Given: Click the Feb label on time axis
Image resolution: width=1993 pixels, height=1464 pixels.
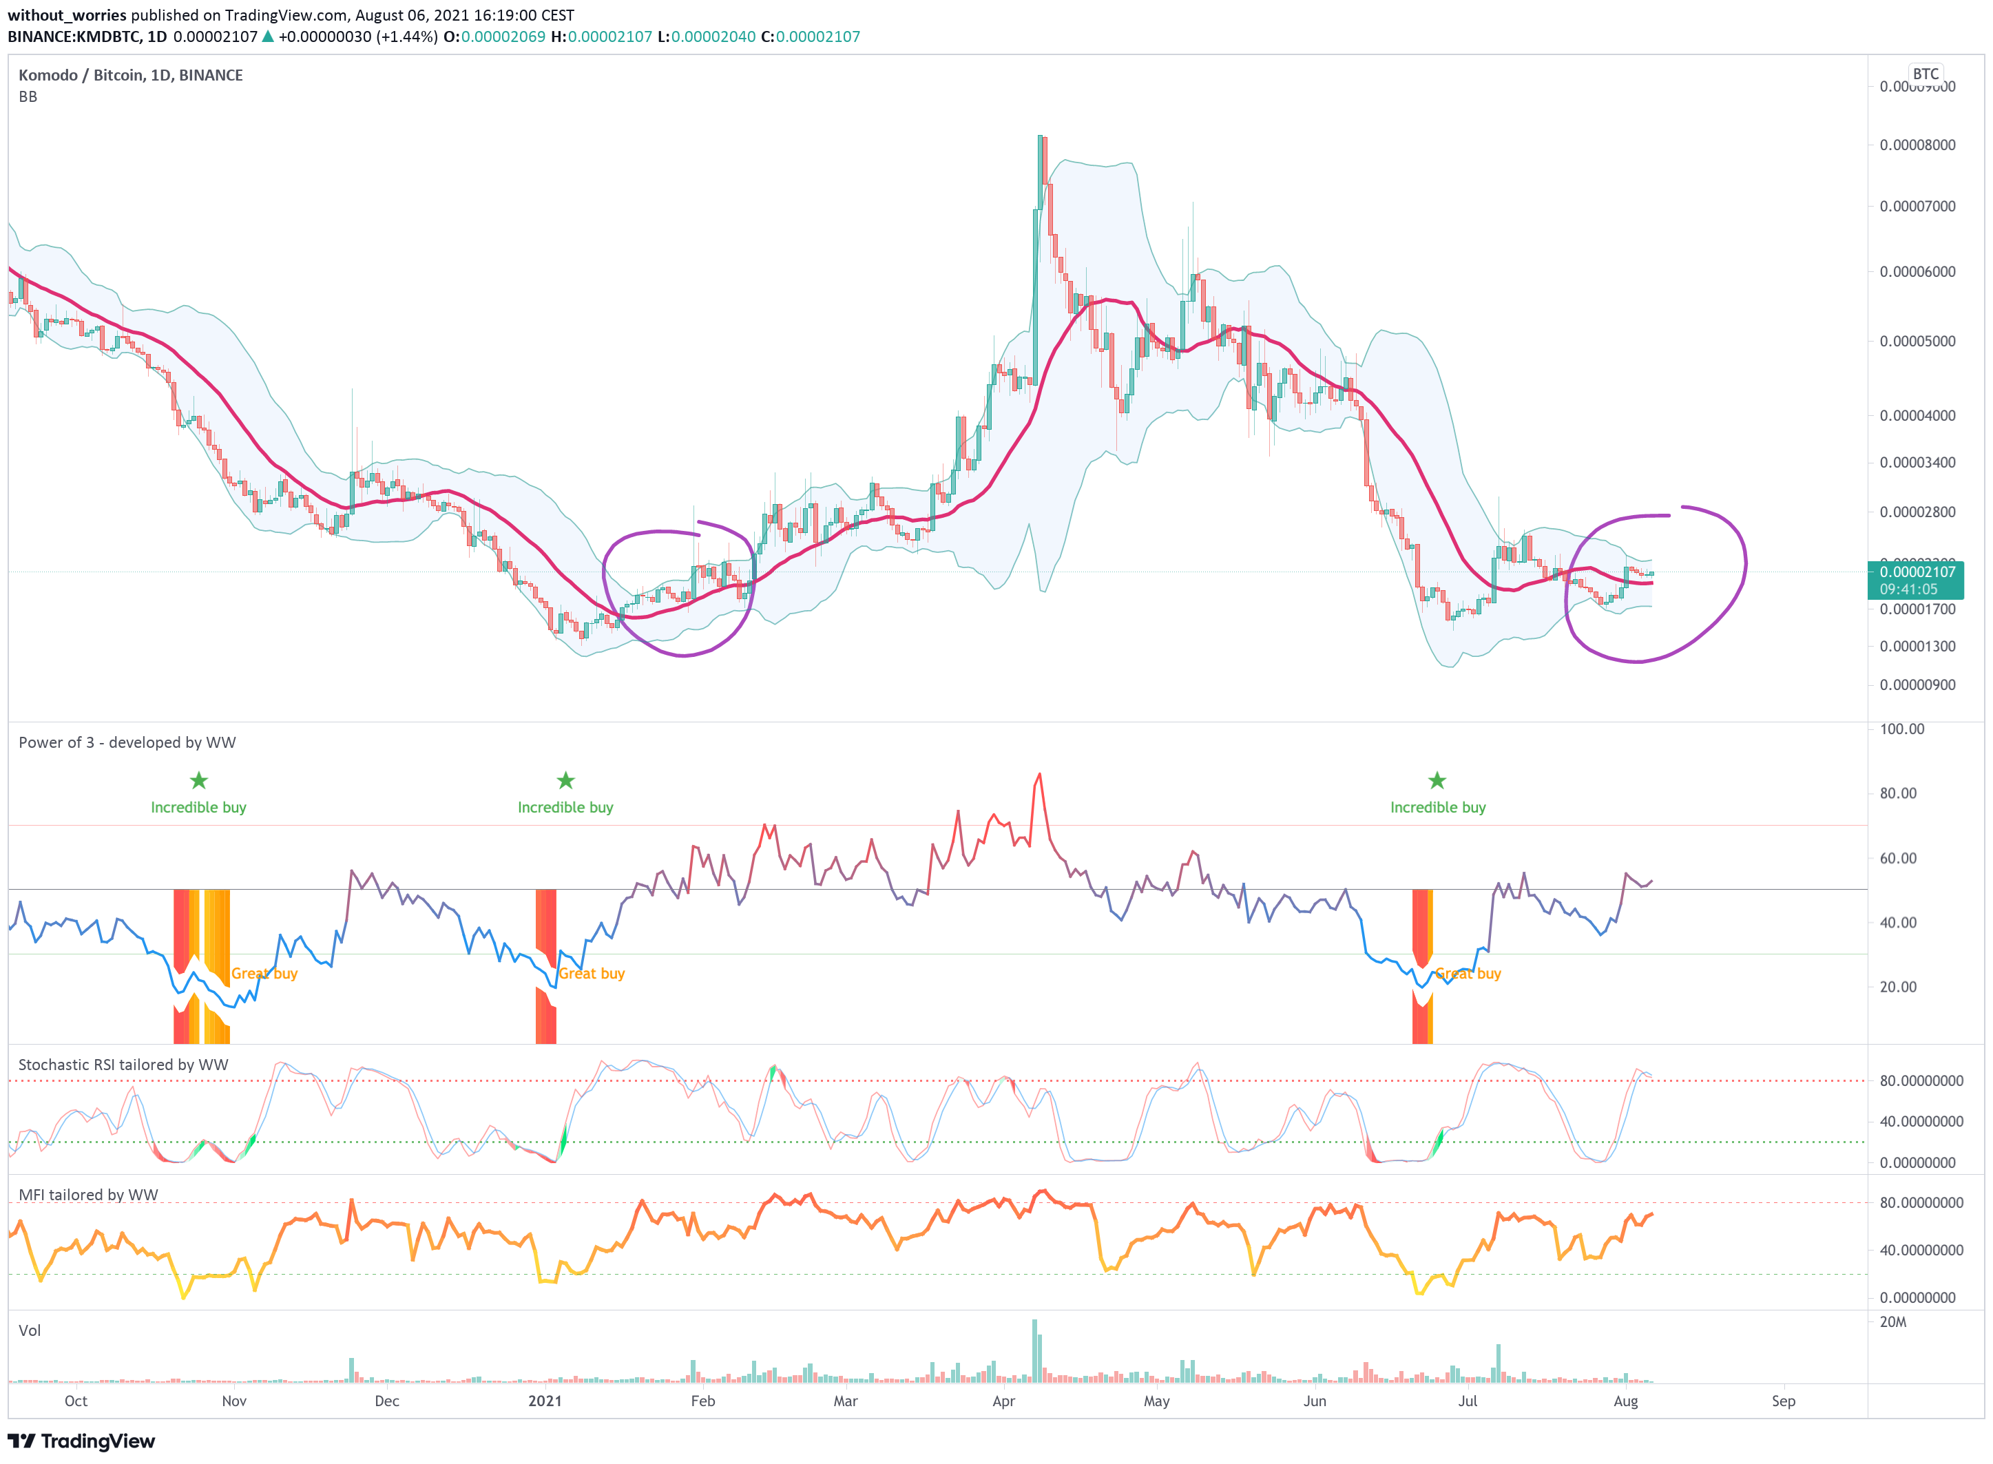Looking at the screenshot, I should click(x=702, y=1401).
